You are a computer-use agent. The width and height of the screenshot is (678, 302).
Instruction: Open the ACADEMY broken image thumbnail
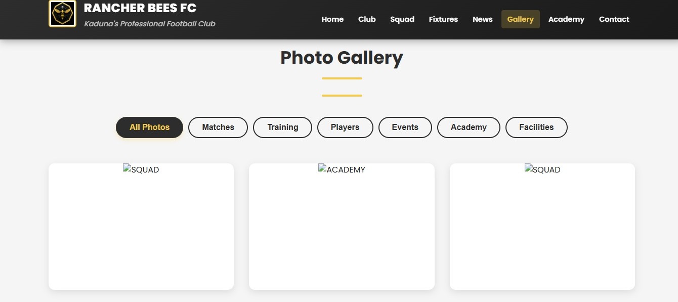pyautogui.click(x=342, y=169)
